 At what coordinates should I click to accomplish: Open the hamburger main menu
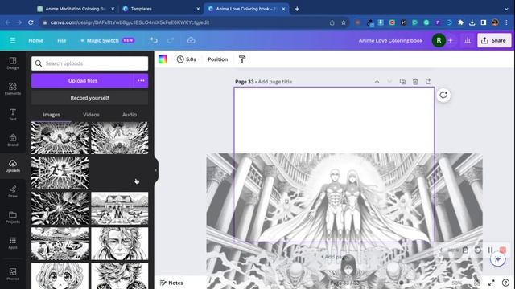click(x=13, y=40)
